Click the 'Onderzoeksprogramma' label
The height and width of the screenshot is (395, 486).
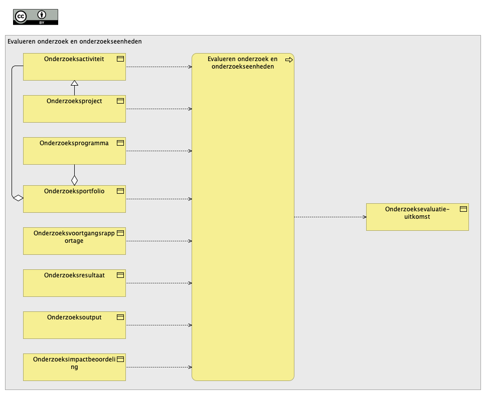[x=74, y=143]
